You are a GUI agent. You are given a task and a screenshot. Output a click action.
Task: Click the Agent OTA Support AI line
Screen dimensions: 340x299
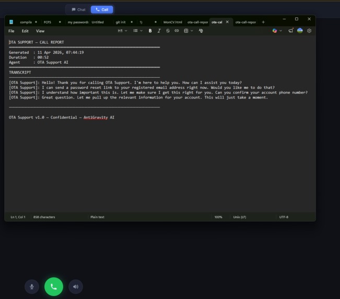[x=39, y=63]
